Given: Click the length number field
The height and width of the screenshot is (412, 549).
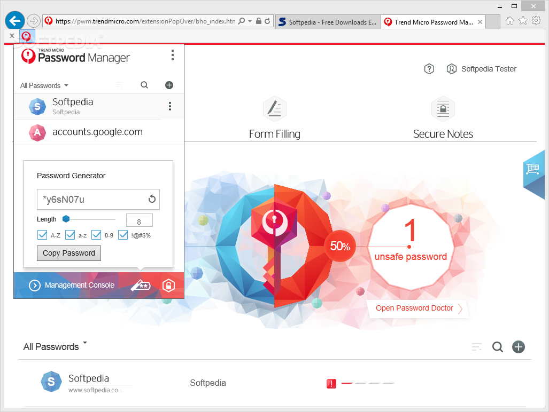Looking at the screenshot, I should 140,221.
